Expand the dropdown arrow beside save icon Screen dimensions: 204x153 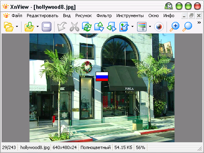[x=37, y=26]
